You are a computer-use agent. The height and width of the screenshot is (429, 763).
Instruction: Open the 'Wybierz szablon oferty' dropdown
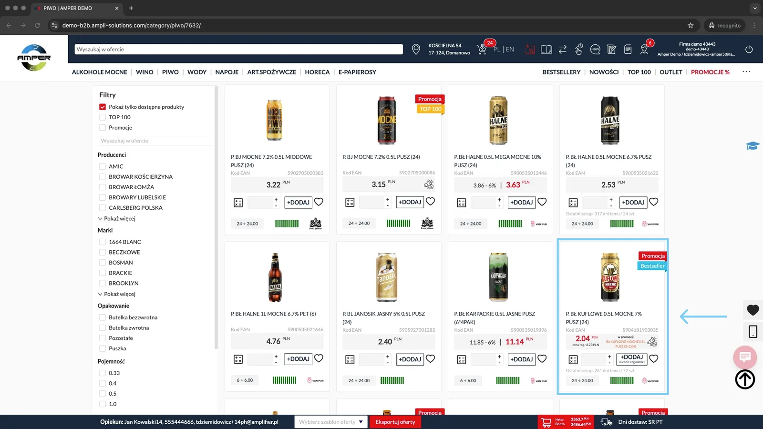coord(331,422)
